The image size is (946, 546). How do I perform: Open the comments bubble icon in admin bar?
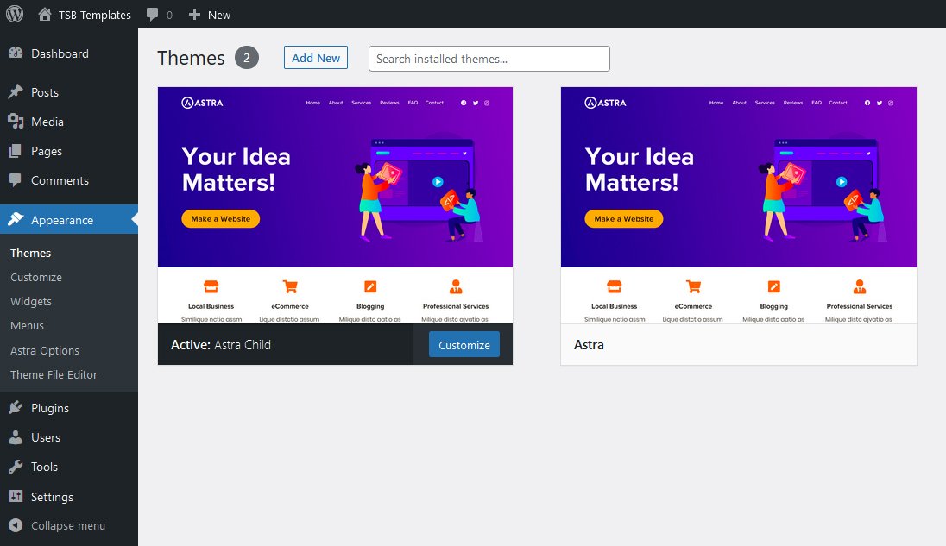tap(153, 14)
